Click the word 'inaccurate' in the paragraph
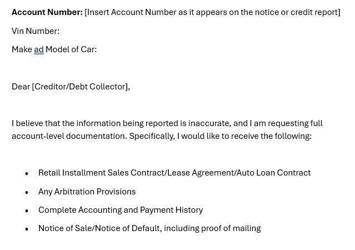The image size is (355, 250). pyautogui.click(x=209, y=123)
